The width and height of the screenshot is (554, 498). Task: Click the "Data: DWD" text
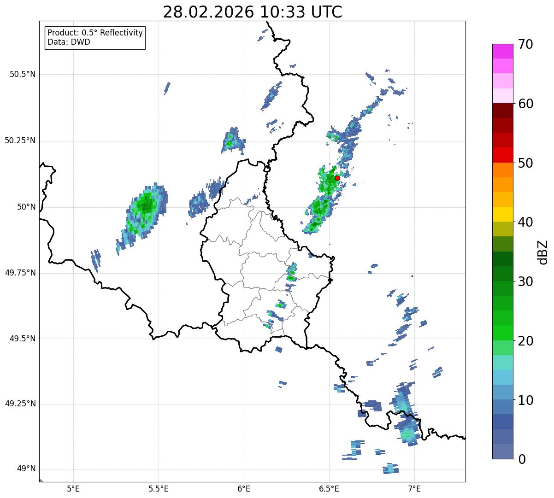tap(69, 42)
